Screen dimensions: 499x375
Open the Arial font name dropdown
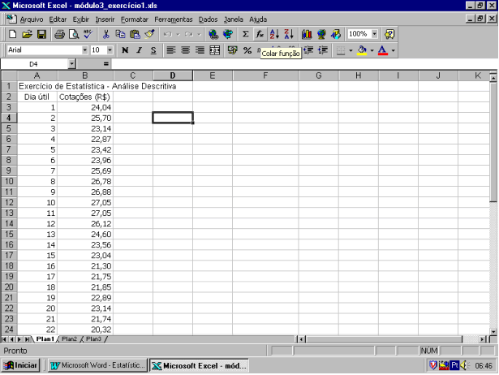tap(84, 50)
